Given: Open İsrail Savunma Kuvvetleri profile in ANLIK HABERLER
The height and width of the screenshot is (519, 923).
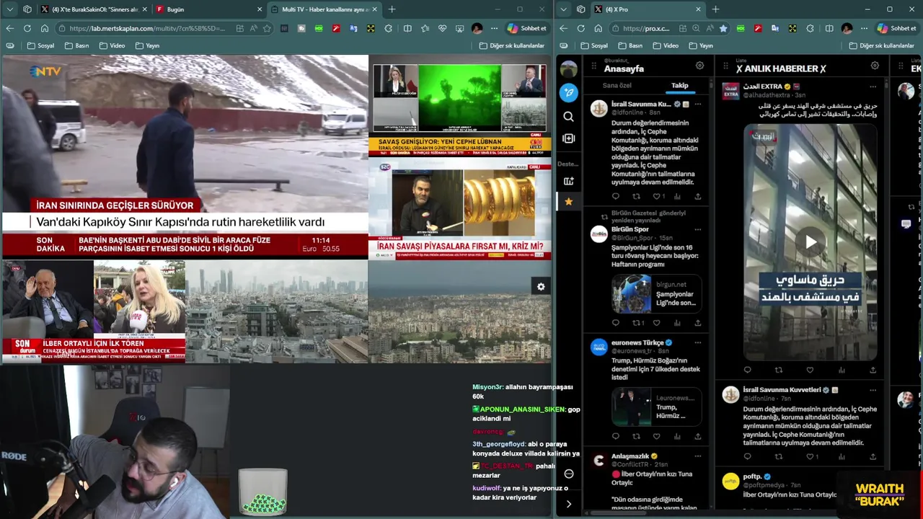Looking at the screenshot, I should (x=782, y=390).
